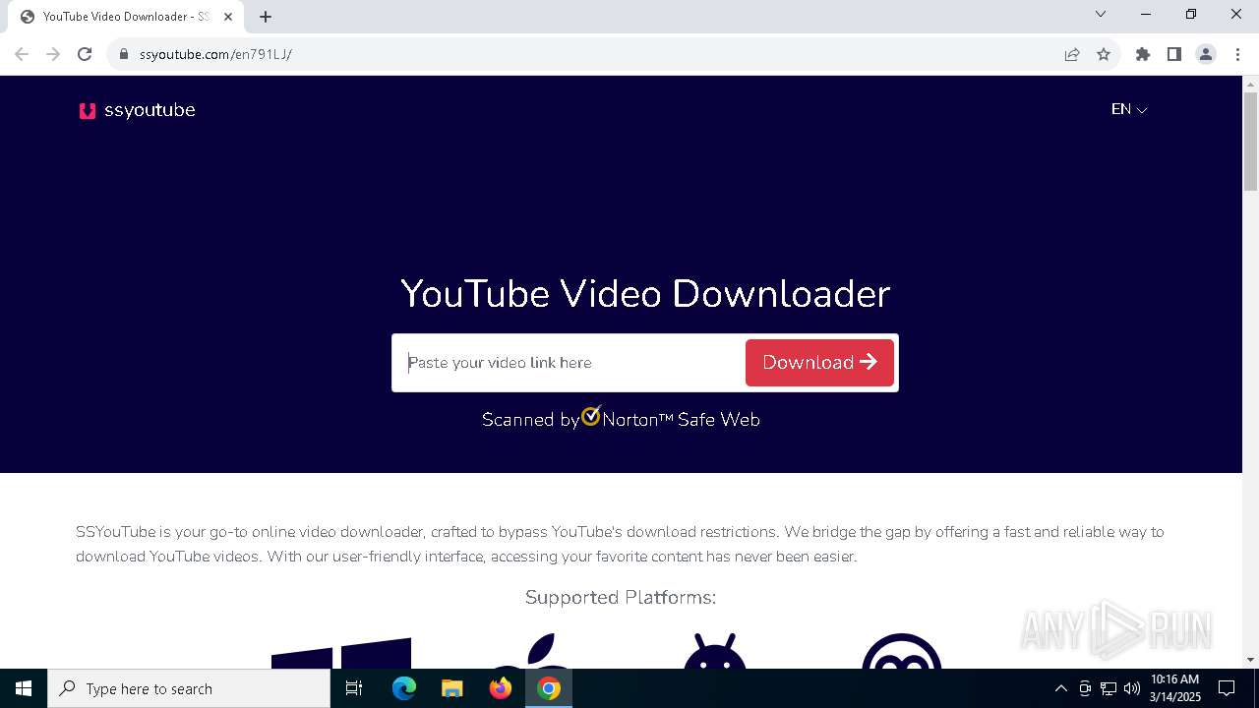
Task: Click the ssyoutube logo
Action: (x=137, y=110)
